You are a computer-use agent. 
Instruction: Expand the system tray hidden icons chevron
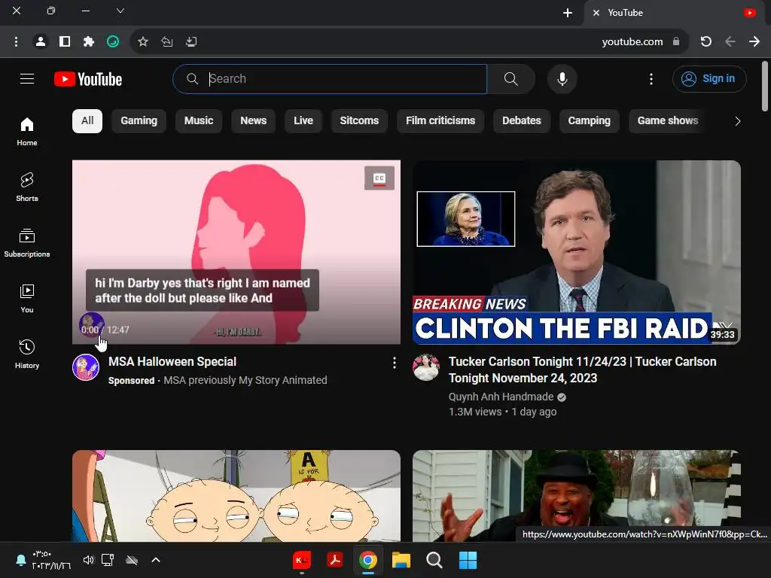156,560
